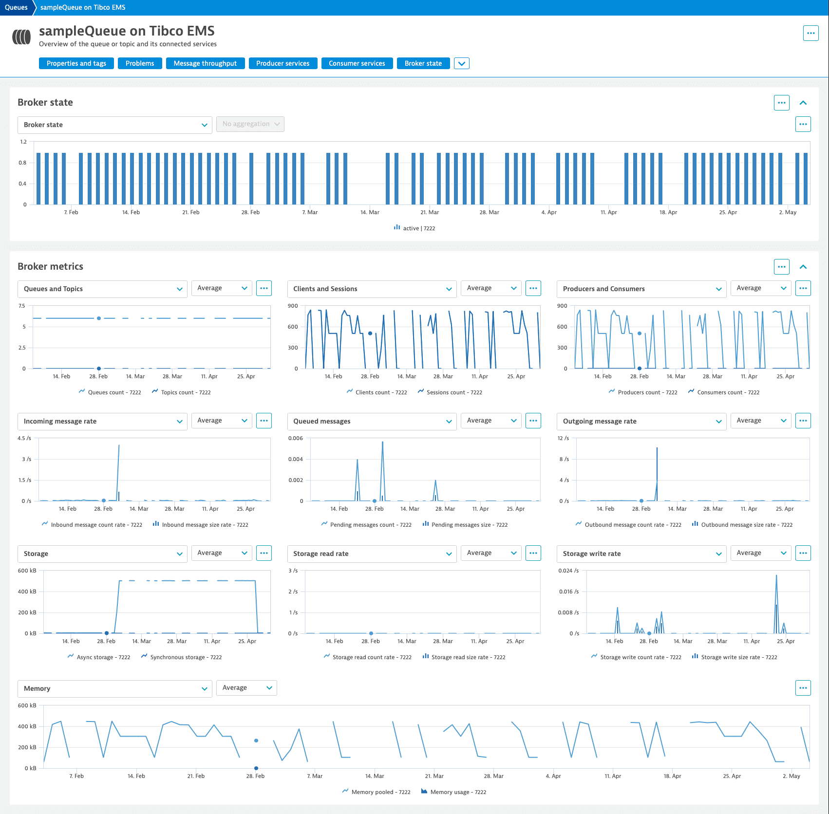Open the Queued messages metric dropdown
Image resolution: width=829 pixels, height=814 pixels.
[x=372, y=421]
